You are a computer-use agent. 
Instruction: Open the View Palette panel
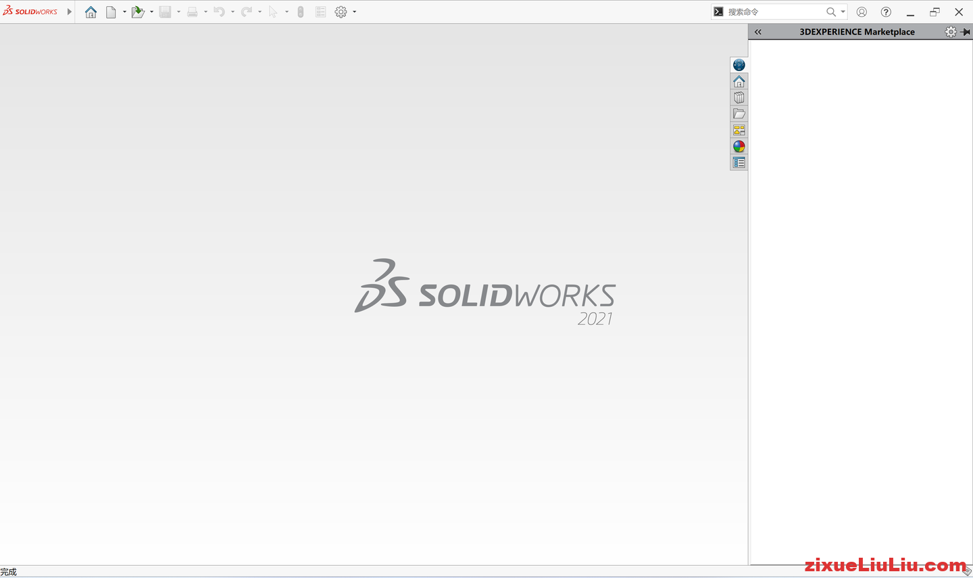point(739,130)
